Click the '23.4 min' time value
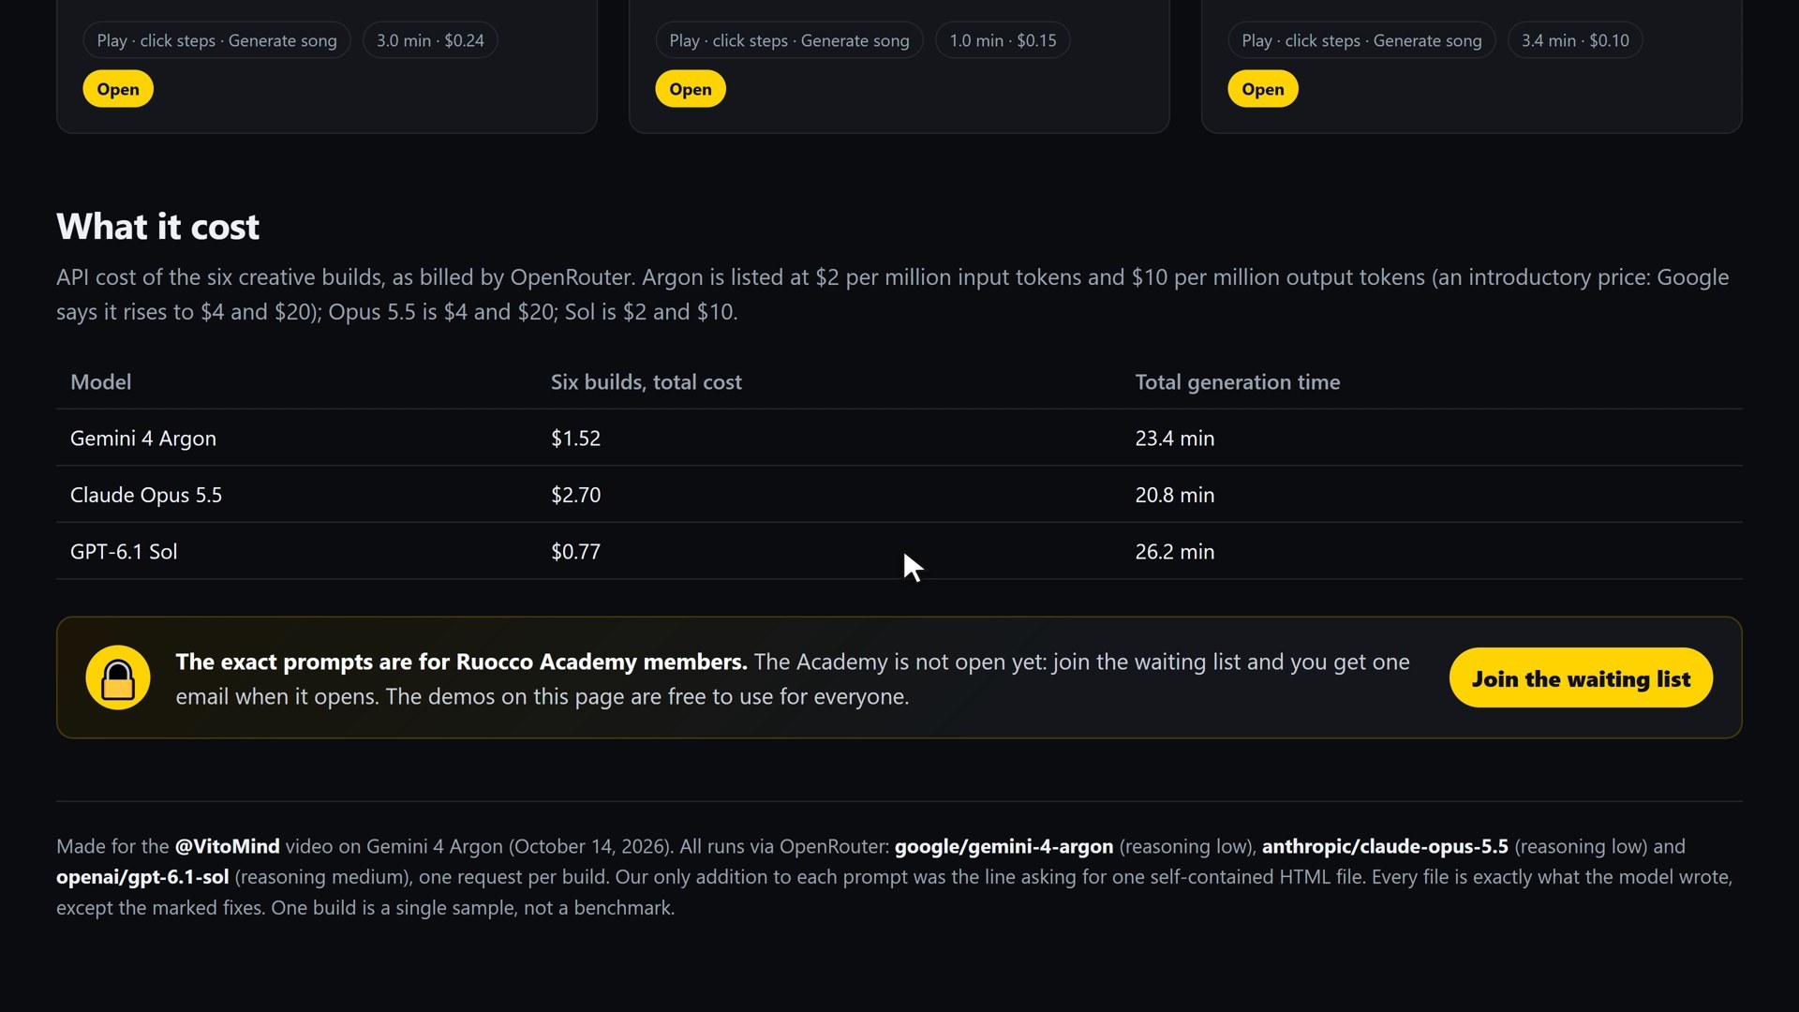This screenshot has height=1012, width=1799. click(x=1174, y=439)
